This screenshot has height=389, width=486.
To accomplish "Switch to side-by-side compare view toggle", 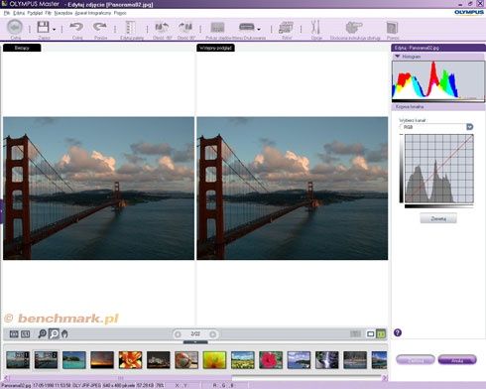I will pyautogui.click(x=381, y=333).
